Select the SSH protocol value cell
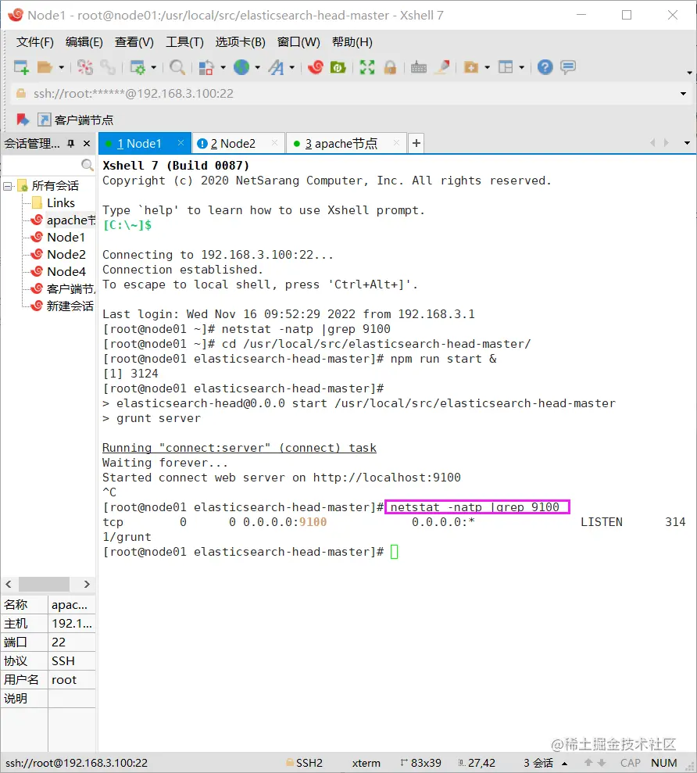Screen dimensions: 697x773 71,661
